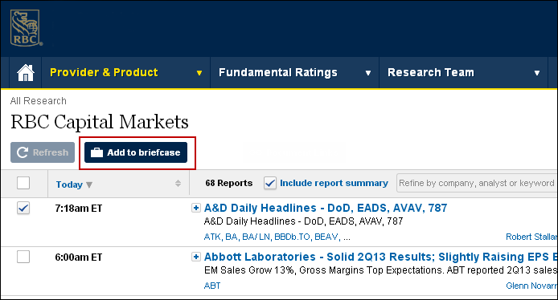Toggle the select-all checkbox in header row
The image size is (558, 300).
point(23,183)
